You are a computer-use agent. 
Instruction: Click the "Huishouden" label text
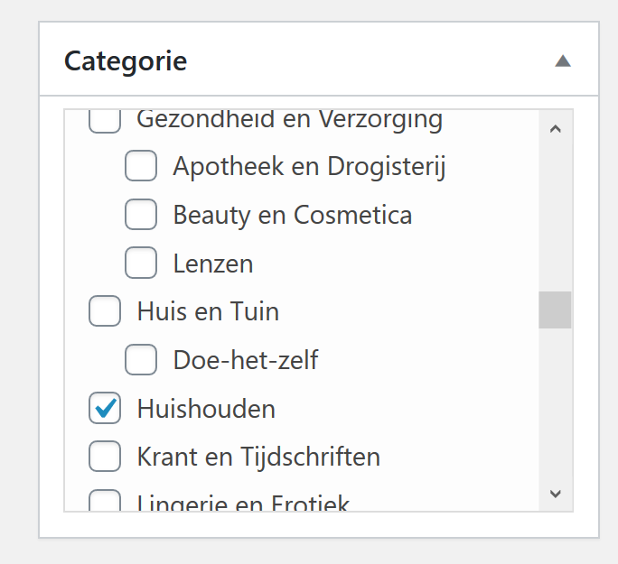(206, 409)
